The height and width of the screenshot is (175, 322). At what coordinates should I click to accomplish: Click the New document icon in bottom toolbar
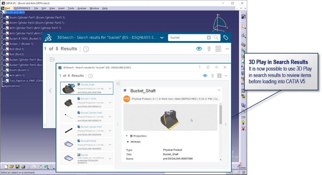click(x=6, y=167)
